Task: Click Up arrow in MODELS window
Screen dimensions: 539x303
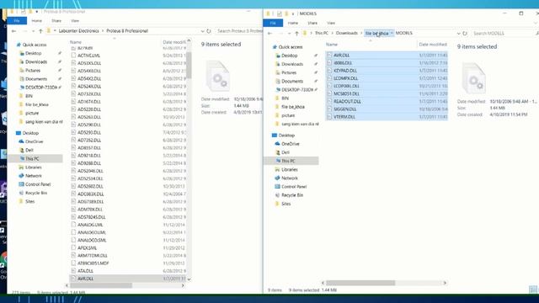Action: (x=296, y=34)
